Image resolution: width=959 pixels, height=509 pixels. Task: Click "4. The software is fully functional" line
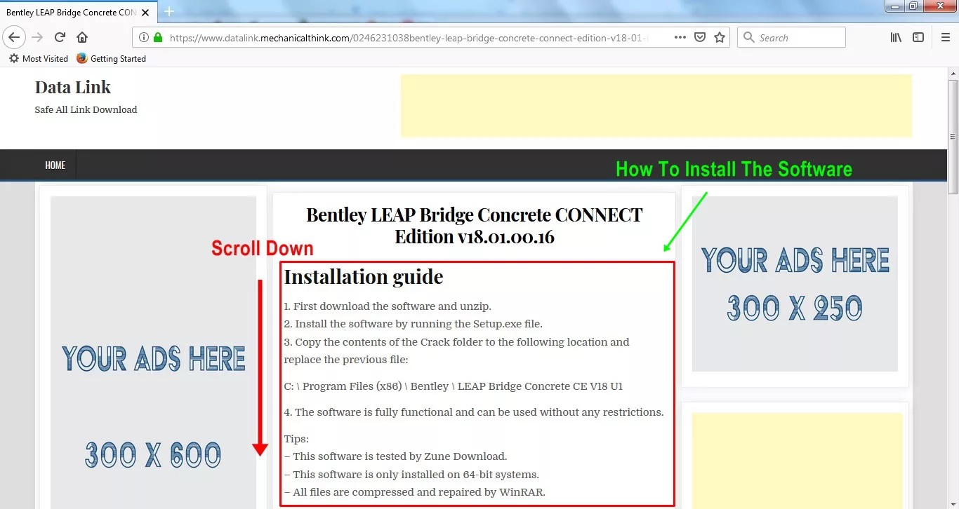point(474,412)
